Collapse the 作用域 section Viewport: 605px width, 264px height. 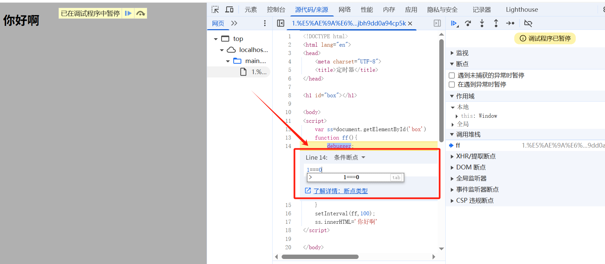coord(452,96)
